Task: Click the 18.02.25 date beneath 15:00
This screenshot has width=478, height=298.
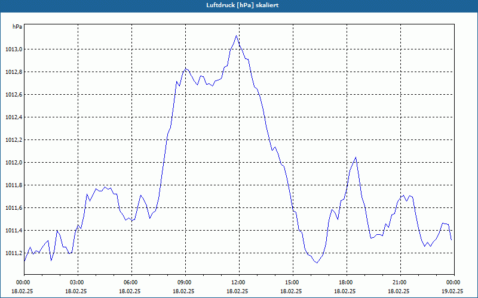Action: (291, 291)
